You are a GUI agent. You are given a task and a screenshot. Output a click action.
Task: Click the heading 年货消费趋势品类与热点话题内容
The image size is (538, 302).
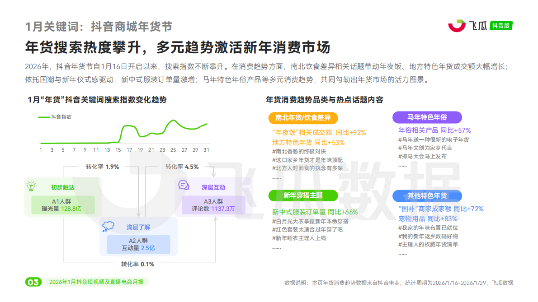coord(324,100)
